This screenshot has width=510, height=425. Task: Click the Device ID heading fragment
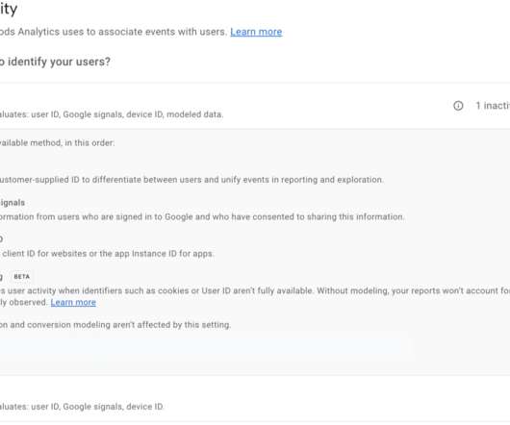[x=1, y=239]
